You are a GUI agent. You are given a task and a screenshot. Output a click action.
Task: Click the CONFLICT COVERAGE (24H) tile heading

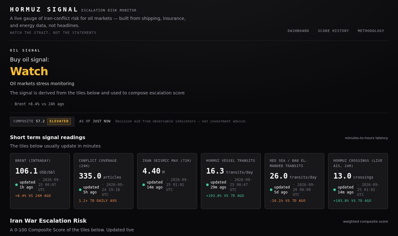click(98, 163)
